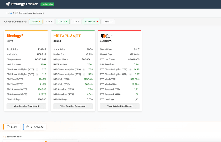Click help icon for MSTR BTC Share Multiplier (YTD)
Screen dimensions: 221x142
(37, 69)
